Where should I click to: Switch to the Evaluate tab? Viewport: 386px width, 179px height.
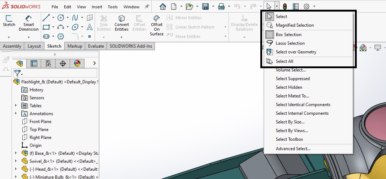pyautogui.click(x=96, y=46)
